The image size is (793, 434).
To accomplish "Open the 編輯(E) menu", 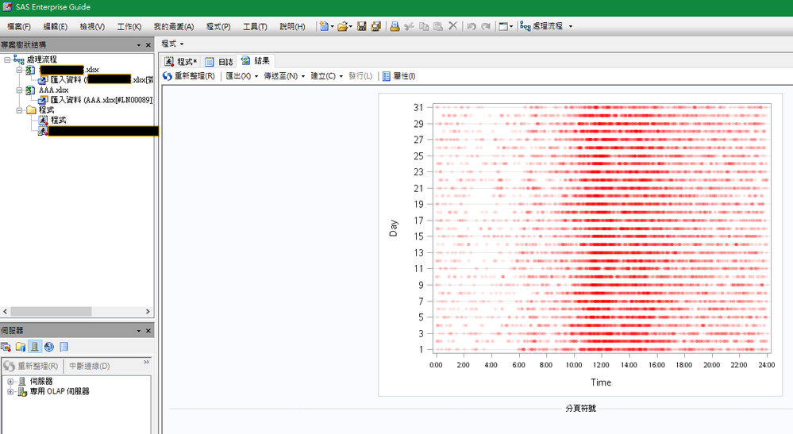I will point(55,26).
